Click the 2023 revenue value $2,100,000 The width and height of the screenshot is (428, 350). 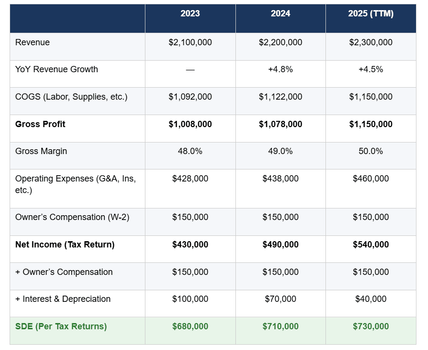pos(190,42)
